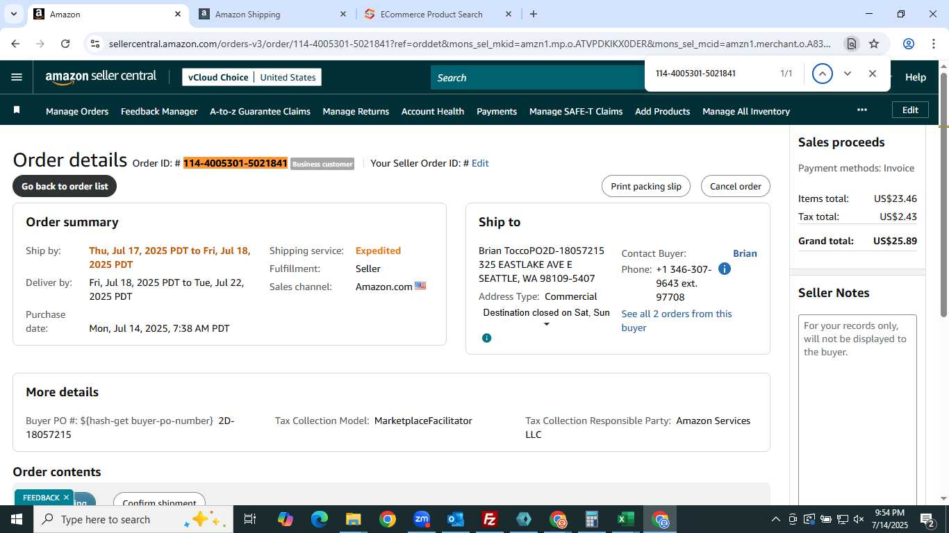949x533 pixels.
Task: Click the info icon below destination closed
Action: click(487, 338)
